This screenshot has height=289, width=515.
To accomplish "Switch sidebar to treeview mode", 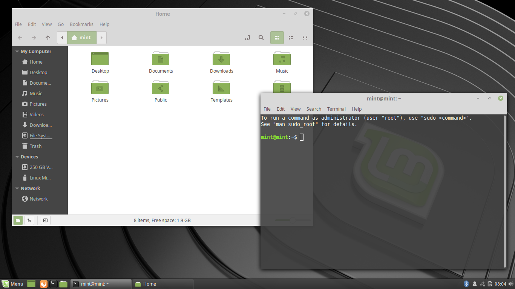I will [x=29, y=220].
